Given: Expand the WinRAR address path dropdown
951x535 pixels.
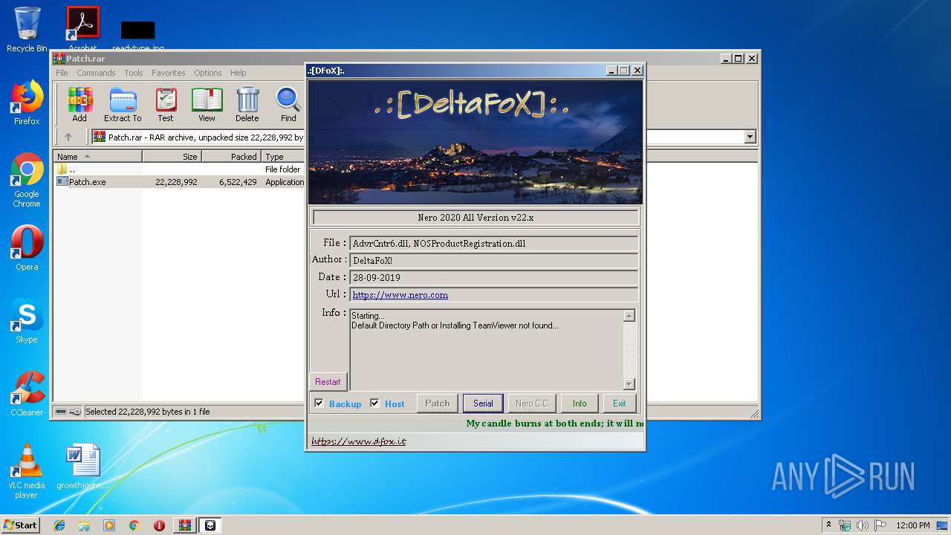Looking at the screenshot, I should click(x=750, y=137).
